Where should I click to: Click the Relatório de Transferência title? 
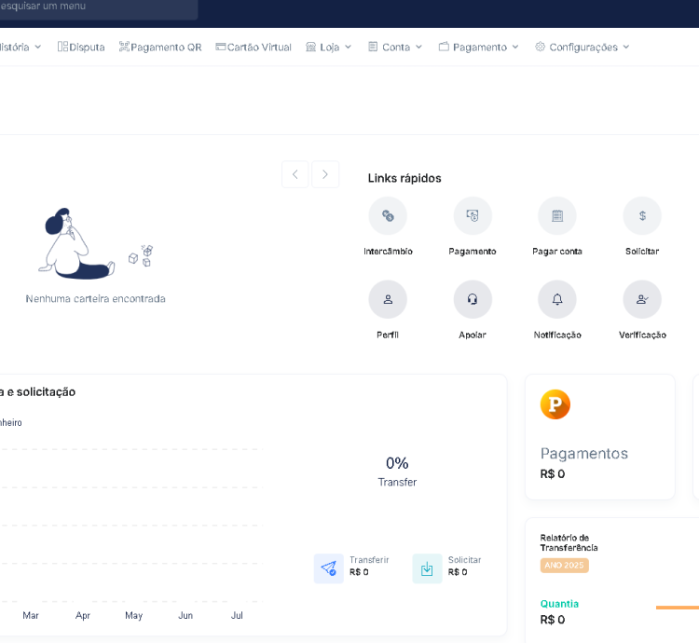click(569, 542)
